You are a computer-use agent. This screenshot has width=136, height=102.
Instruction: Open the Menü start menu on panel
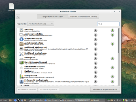click(4, 100)
